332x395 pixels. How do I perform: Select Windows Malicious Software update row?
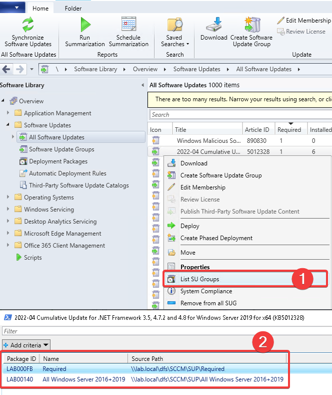[240, 140]
